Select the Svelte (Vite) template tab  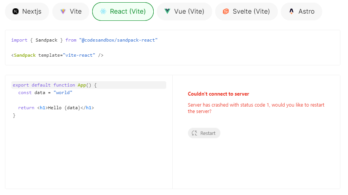[x=246, y=11]
